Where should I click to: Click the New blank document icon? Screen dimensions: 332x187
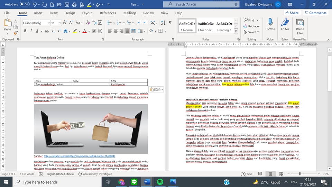click(x=52, y=4)
